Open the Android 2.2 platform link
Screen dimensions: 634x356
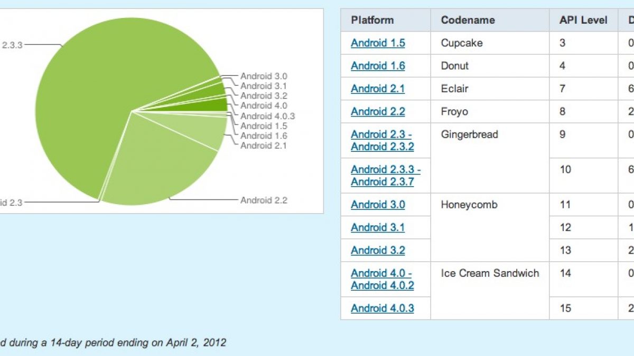[378, 111]
